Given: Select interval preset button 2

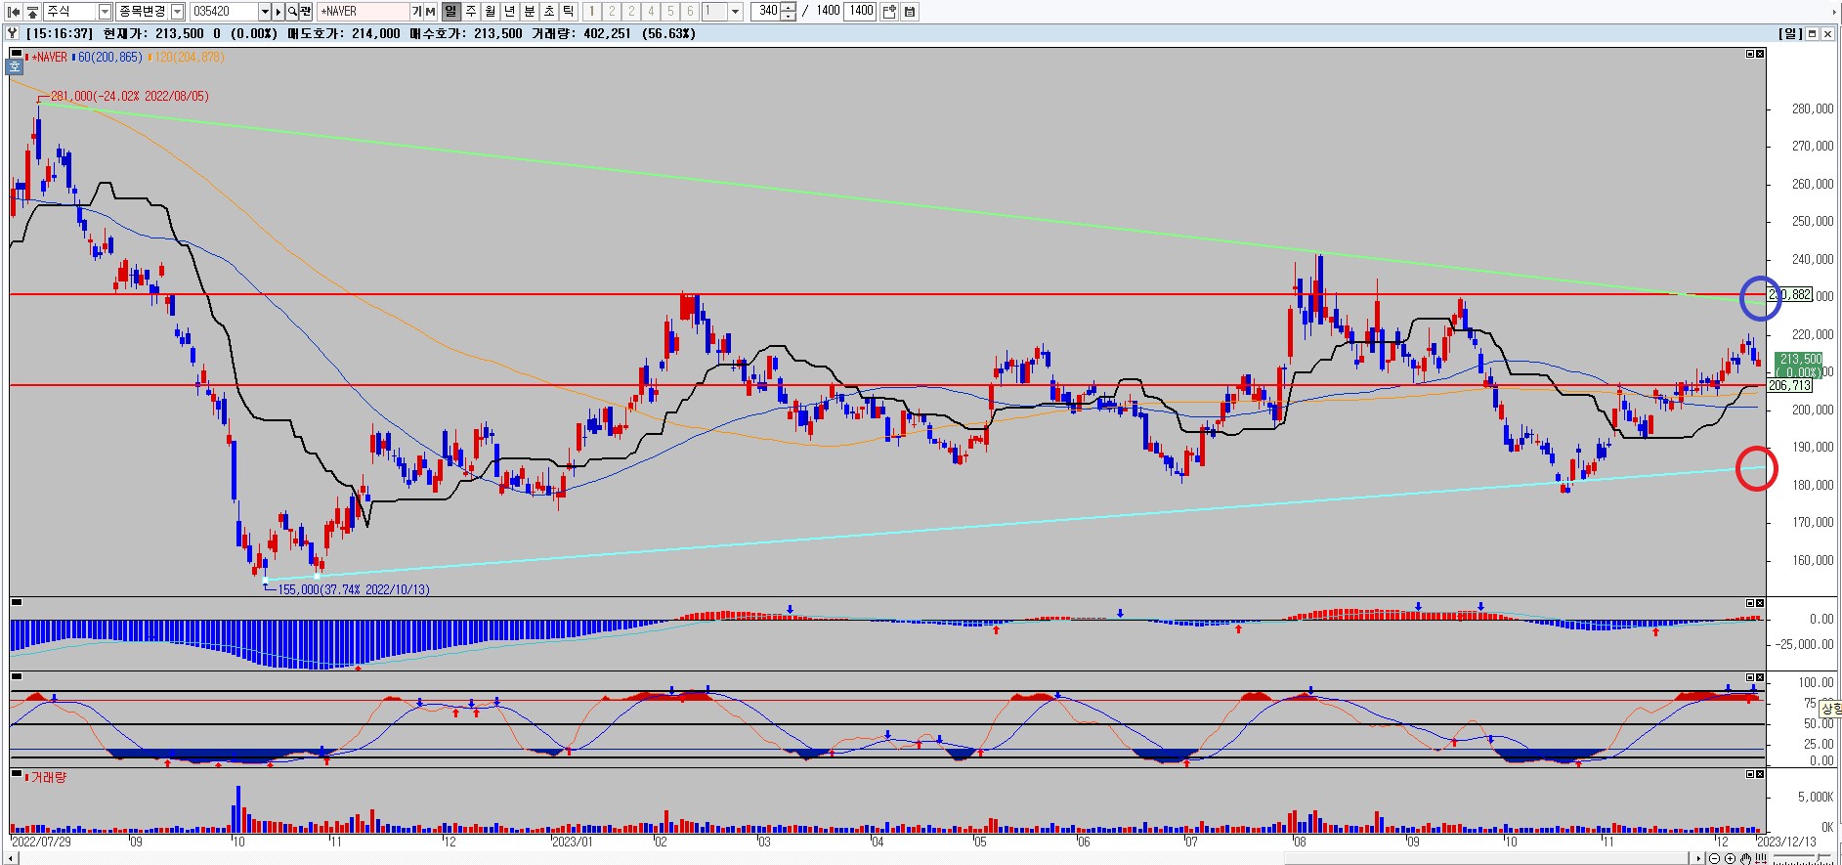Looking at the screenshot, I should 612,12.
